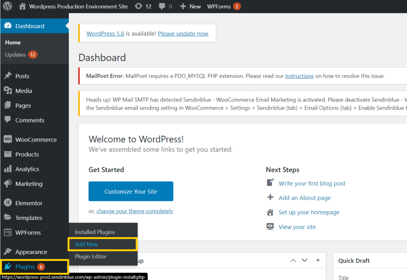Click View your site link
The width and height of the screenshot is (407, 280).
(x=297, y=227)
